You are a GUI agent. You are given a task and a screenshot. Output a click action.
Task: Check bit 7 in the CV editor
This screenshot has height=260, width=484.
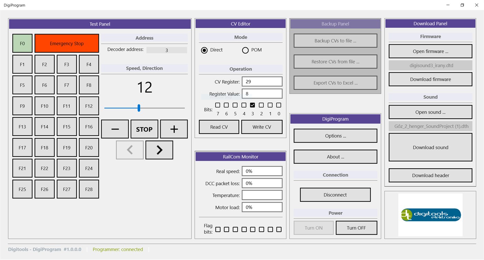(218, 105)
